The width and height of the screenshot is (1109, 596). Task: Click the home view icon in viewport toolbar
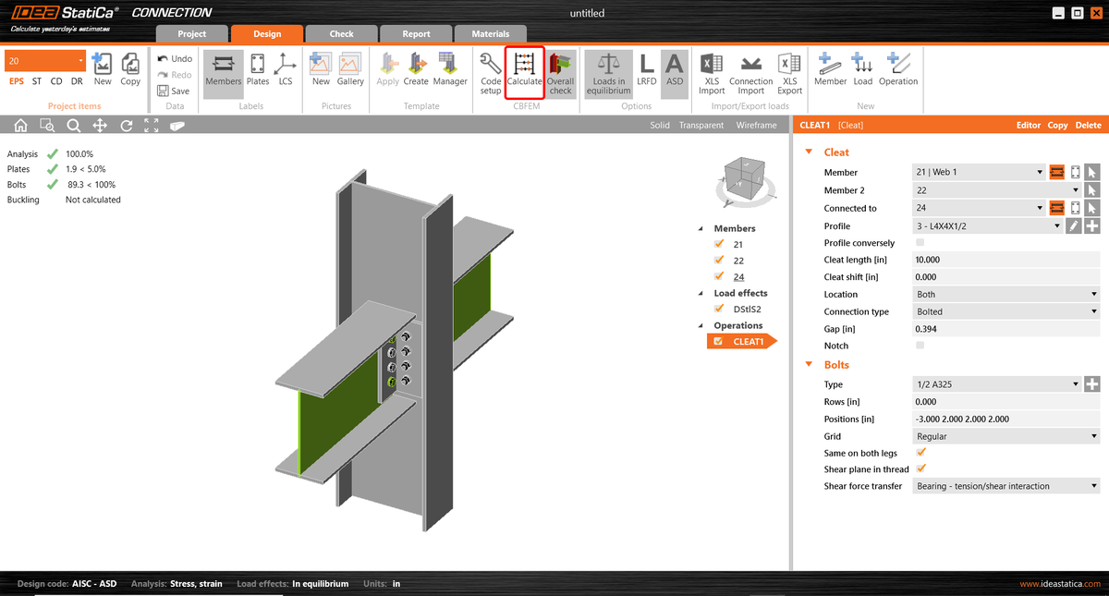pyautogui.click(x=18, y=125)
